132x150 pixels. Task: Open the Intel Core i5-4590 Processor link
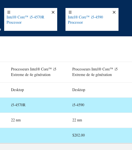pyautogui.click(x=86, y=20)
